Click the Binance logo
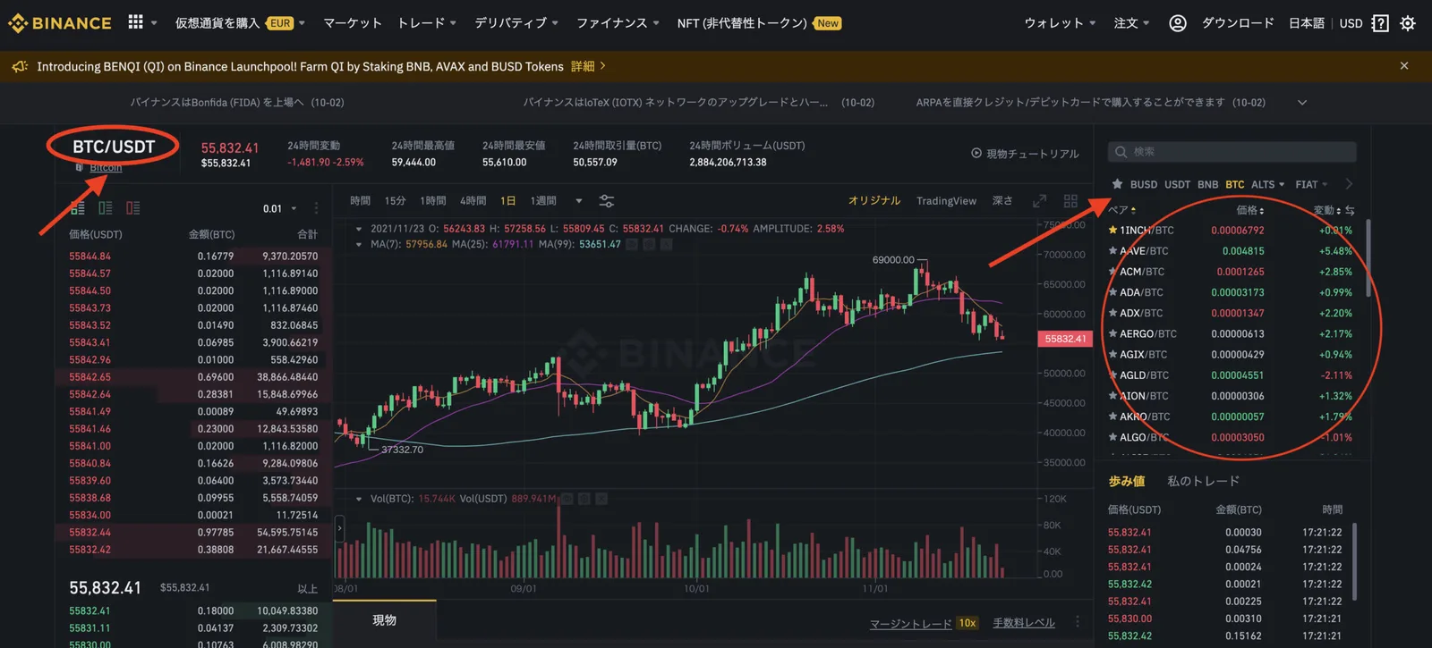Image resolution: width=1432 pixels, height=648 pixels. [x=60, y=23]
